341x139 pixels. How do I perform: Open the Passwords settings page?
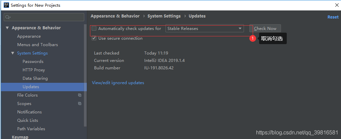click(33, 62)
